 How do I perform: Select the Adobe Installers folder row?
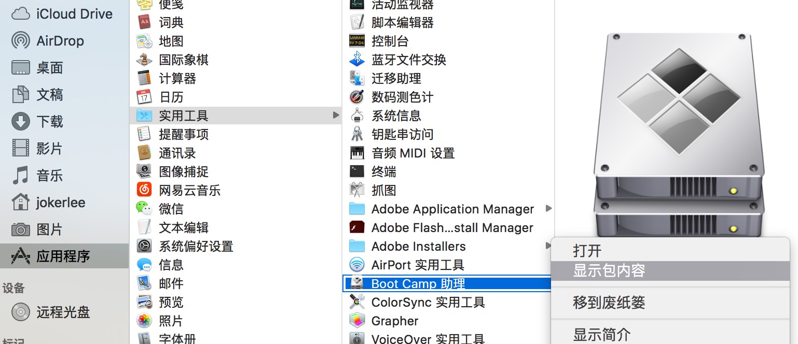click(x=448, y=246)
